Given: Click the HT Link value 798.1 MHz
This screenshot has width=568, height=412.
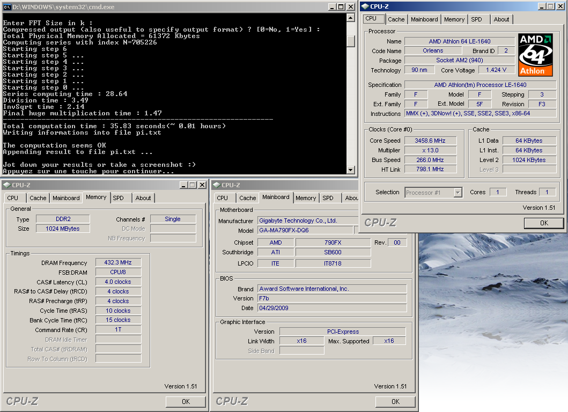Looking at the screenshot, I should coord(430,169).
